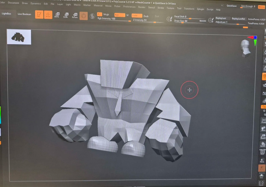
Task: Choose the Rotate transform tool
Action: pyautogui.click(x=75, y=16)
